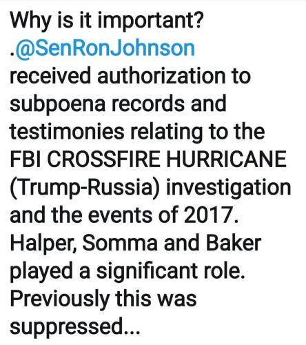Image resolution: width=306 pixels, height=345 pixels.
Task: Click the word 'records' in the tweet
Action: (x=148, y=103)
